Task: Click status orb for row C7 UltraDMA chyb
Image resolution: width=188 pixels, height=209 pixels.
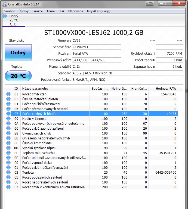Action: (8, 187)
